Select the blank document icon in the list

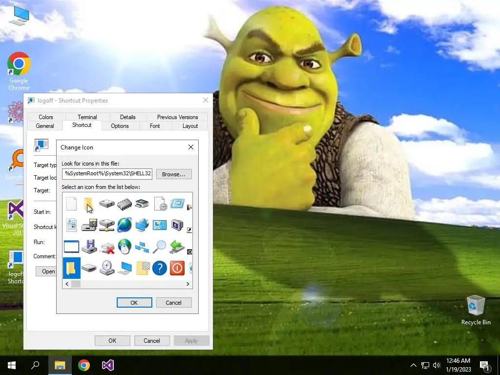tap(71, 204)
